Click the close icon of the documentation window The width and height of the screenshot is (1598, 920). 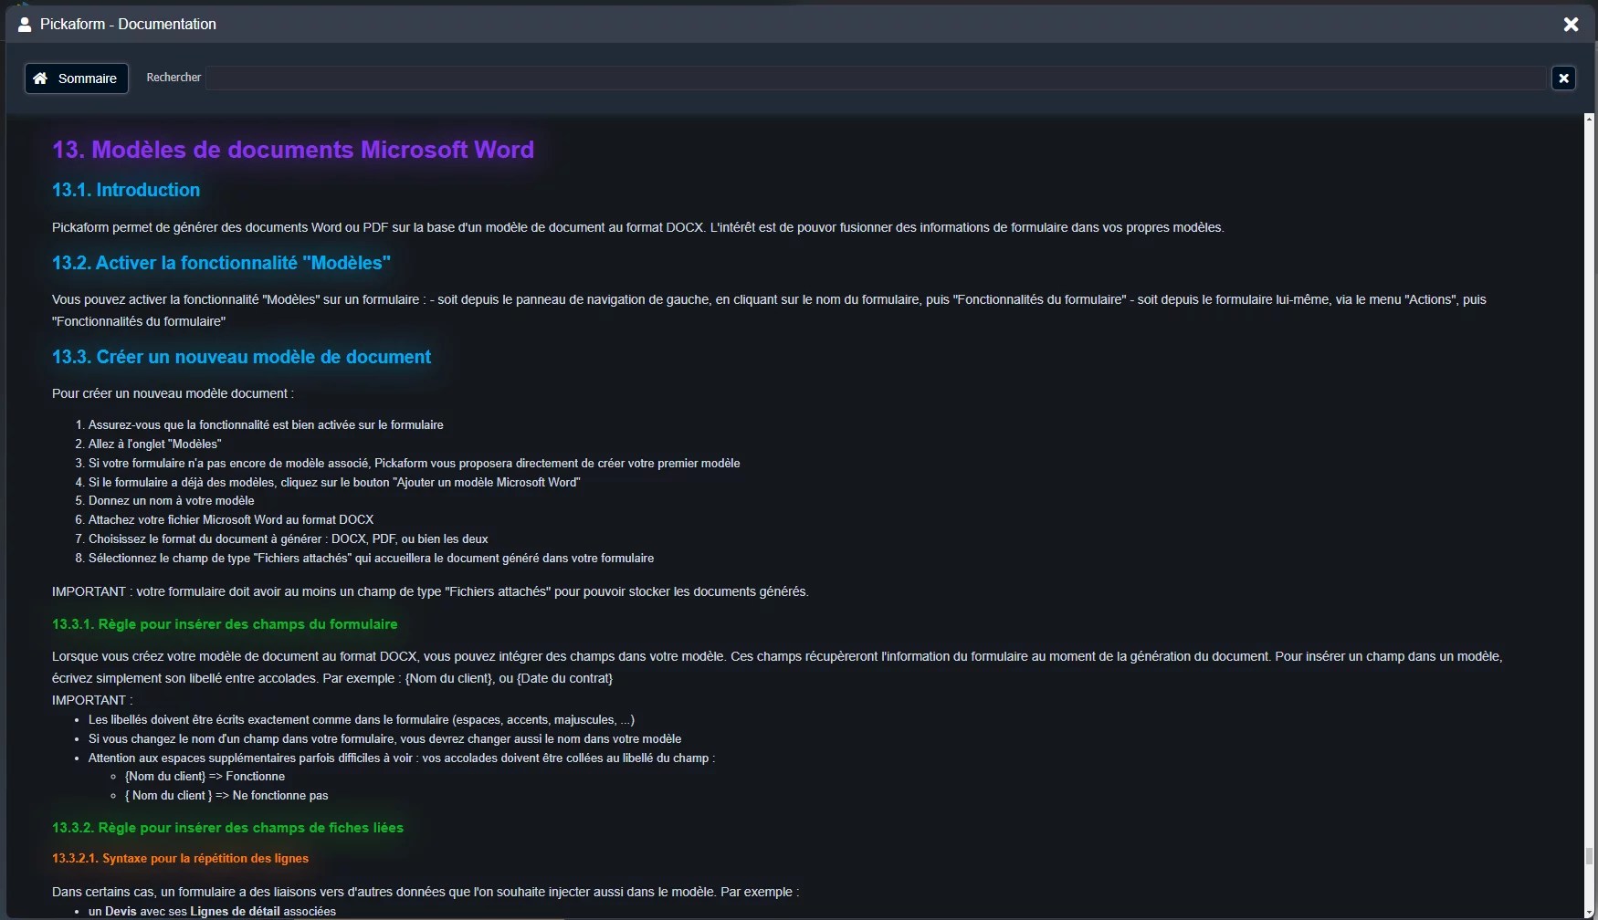click(1572, 25)
